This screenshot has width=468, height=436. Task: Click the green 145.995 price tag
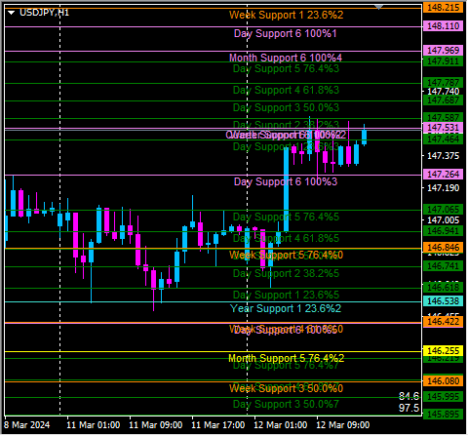tap(444, 397)
